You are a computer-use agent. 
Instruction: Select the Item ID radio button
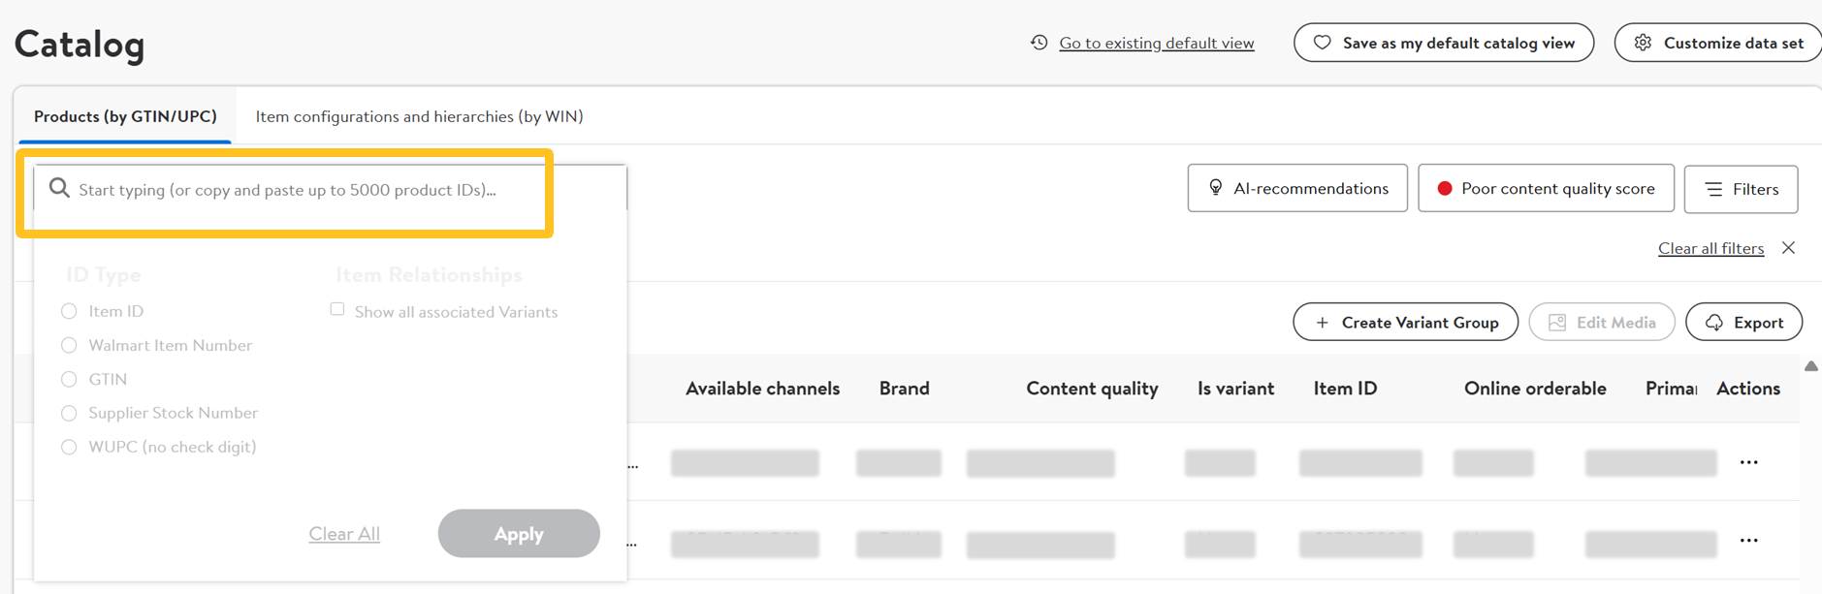[x=69, y=311]
